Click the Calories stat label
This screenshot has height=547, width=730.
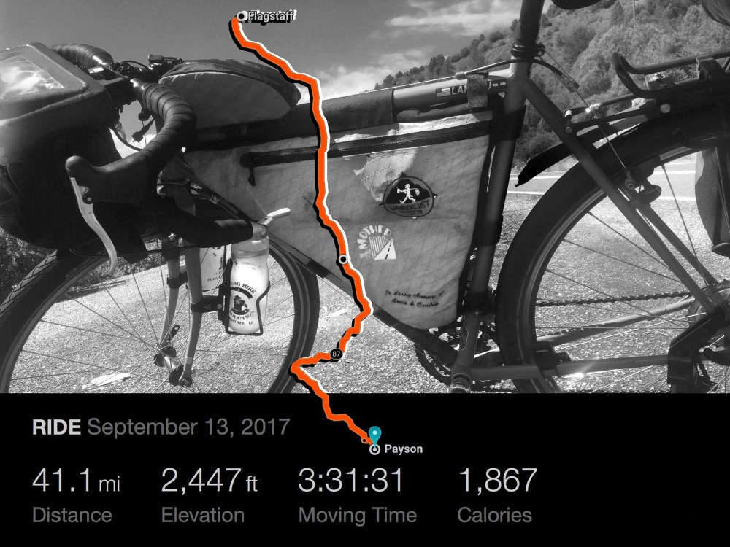click(x=494, y=516)
